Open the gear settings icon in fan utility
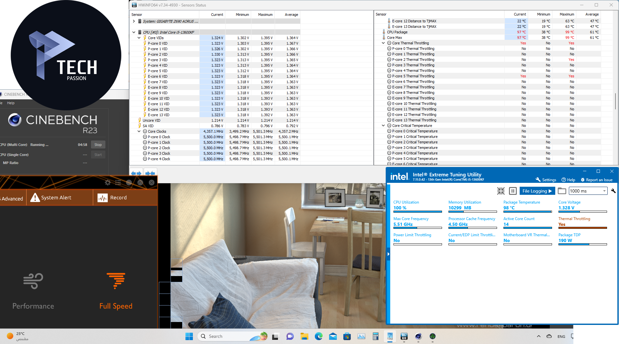The image size is (619, 344). [108, 183]
